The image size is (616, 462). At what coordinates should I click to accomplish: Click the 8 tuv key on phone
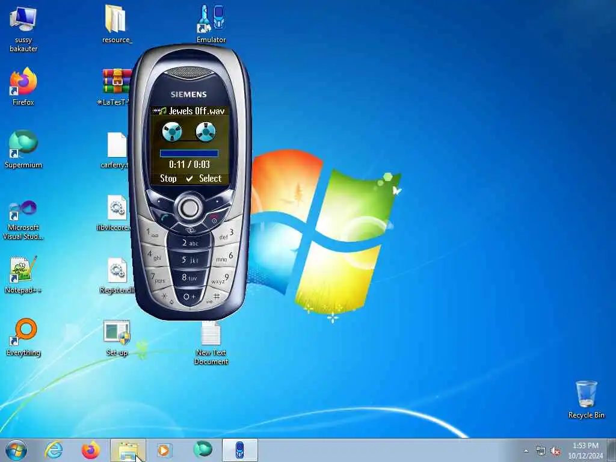pos(189,277)
